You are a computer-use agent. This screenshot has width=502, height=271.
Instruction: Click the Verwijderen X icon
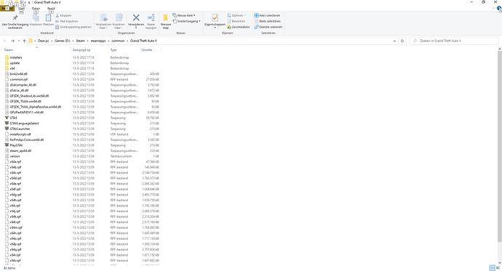click(136, 18)
